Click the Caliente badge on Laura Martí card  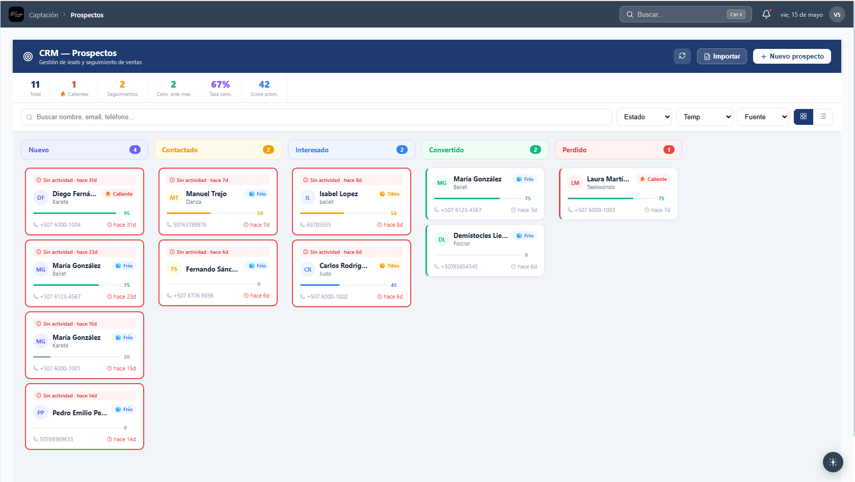(653, 179)
